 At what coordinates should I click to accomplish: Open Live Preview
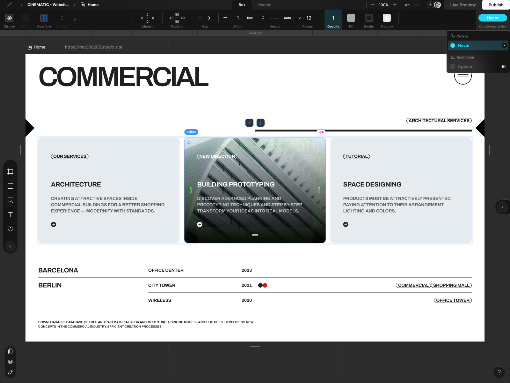point(463,5)
